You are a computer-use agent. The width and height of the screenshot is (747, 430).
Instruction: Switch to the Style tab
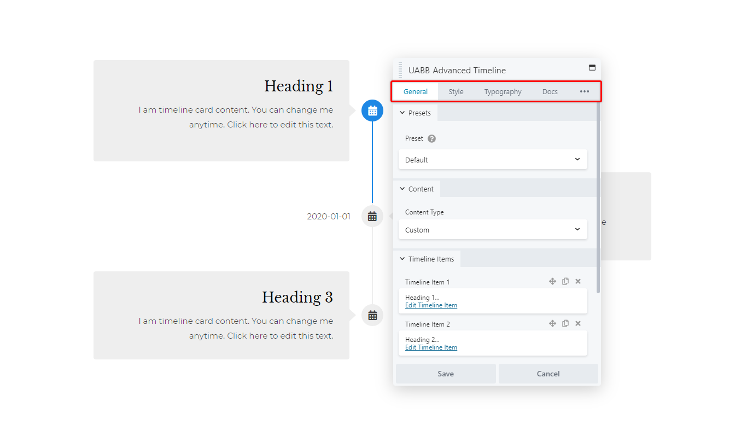pyautogui.click(x=456, y=91)
